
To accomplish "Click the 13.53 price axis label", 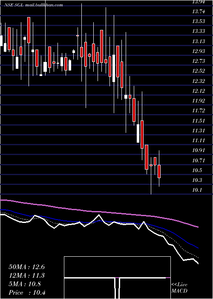I will (199, 21).
